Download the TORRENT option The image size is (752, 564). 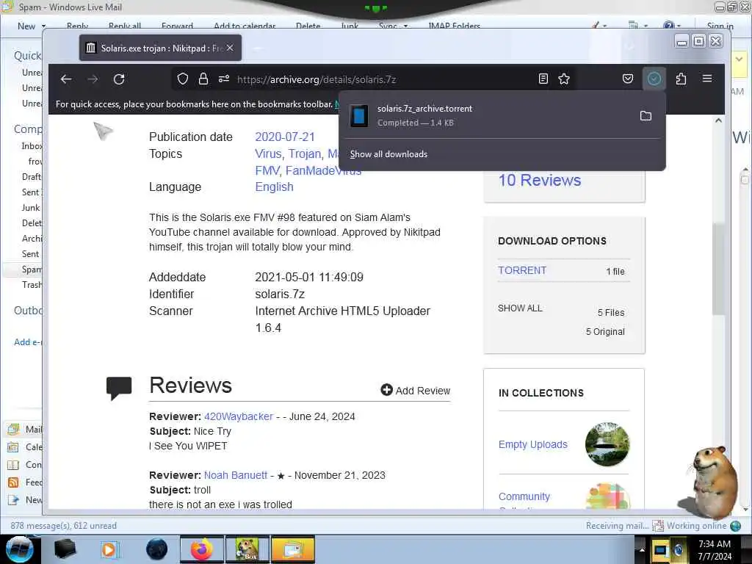coord(522,270)
